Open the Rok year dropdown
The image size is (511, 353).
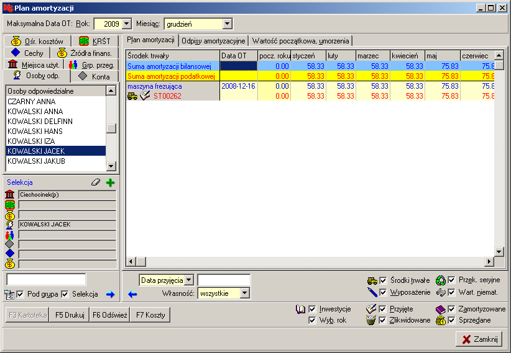point(126,24)
